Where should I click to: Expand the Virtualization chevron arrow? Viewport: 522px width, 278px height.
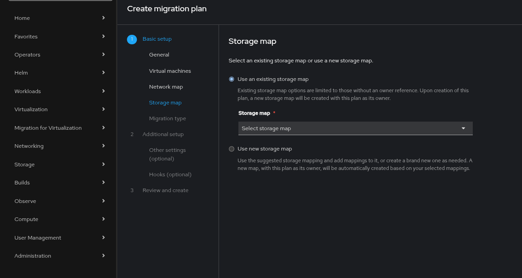[x=103, y=109]
